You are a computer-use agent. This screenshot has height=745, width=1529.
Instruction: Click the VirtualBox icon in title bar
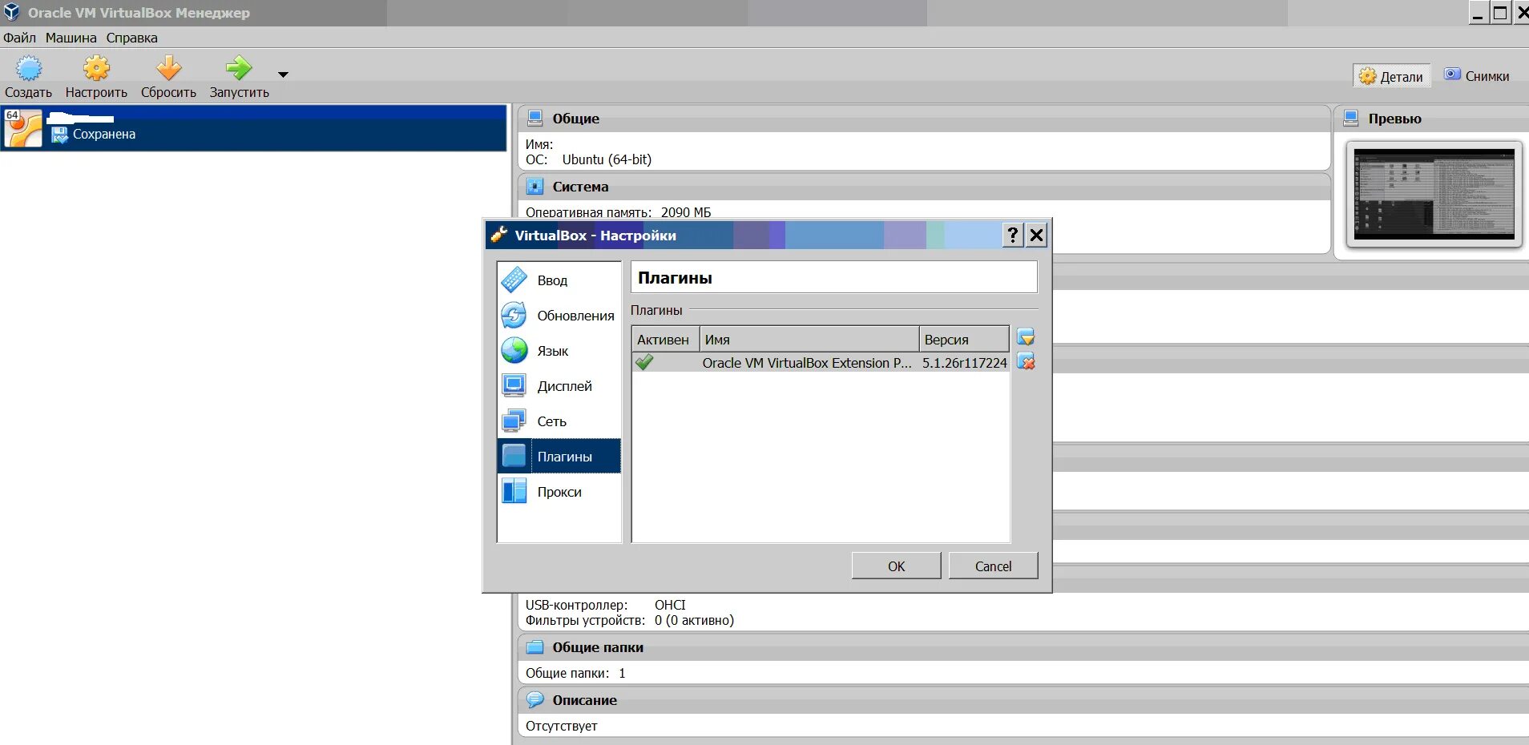[11, 12]
